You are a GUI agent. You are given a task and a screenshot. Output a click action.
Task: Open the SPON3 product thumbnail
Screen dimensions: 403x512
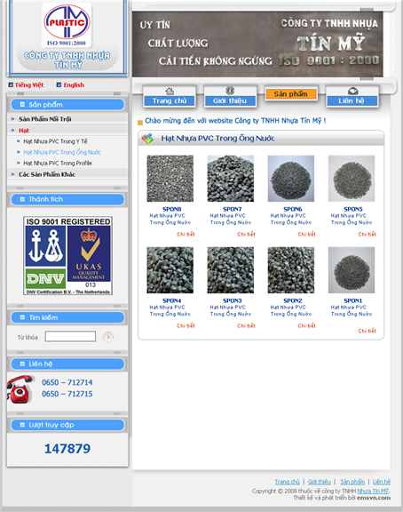pyautogui.click(x=231, y=270)
